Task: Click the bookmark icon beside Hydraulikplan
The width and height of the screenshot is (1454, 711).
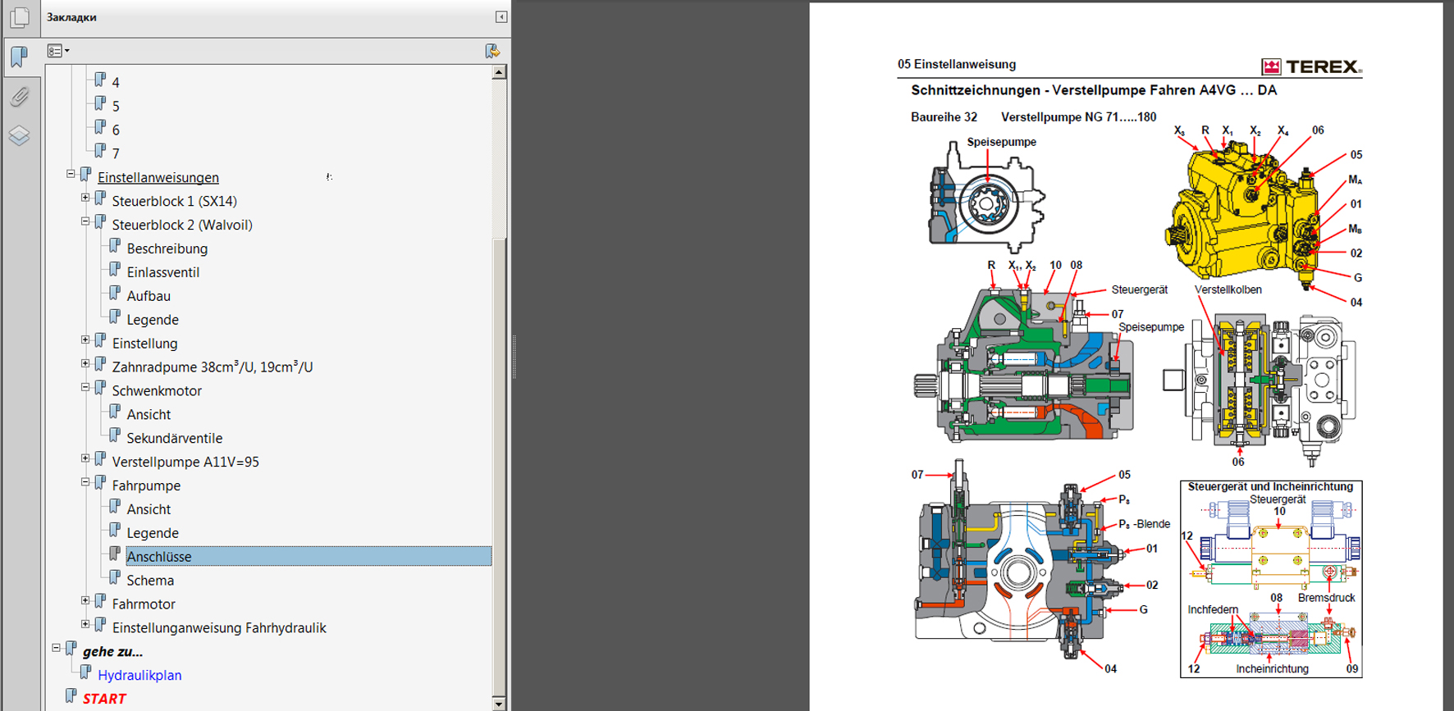Action: point(86,673)
